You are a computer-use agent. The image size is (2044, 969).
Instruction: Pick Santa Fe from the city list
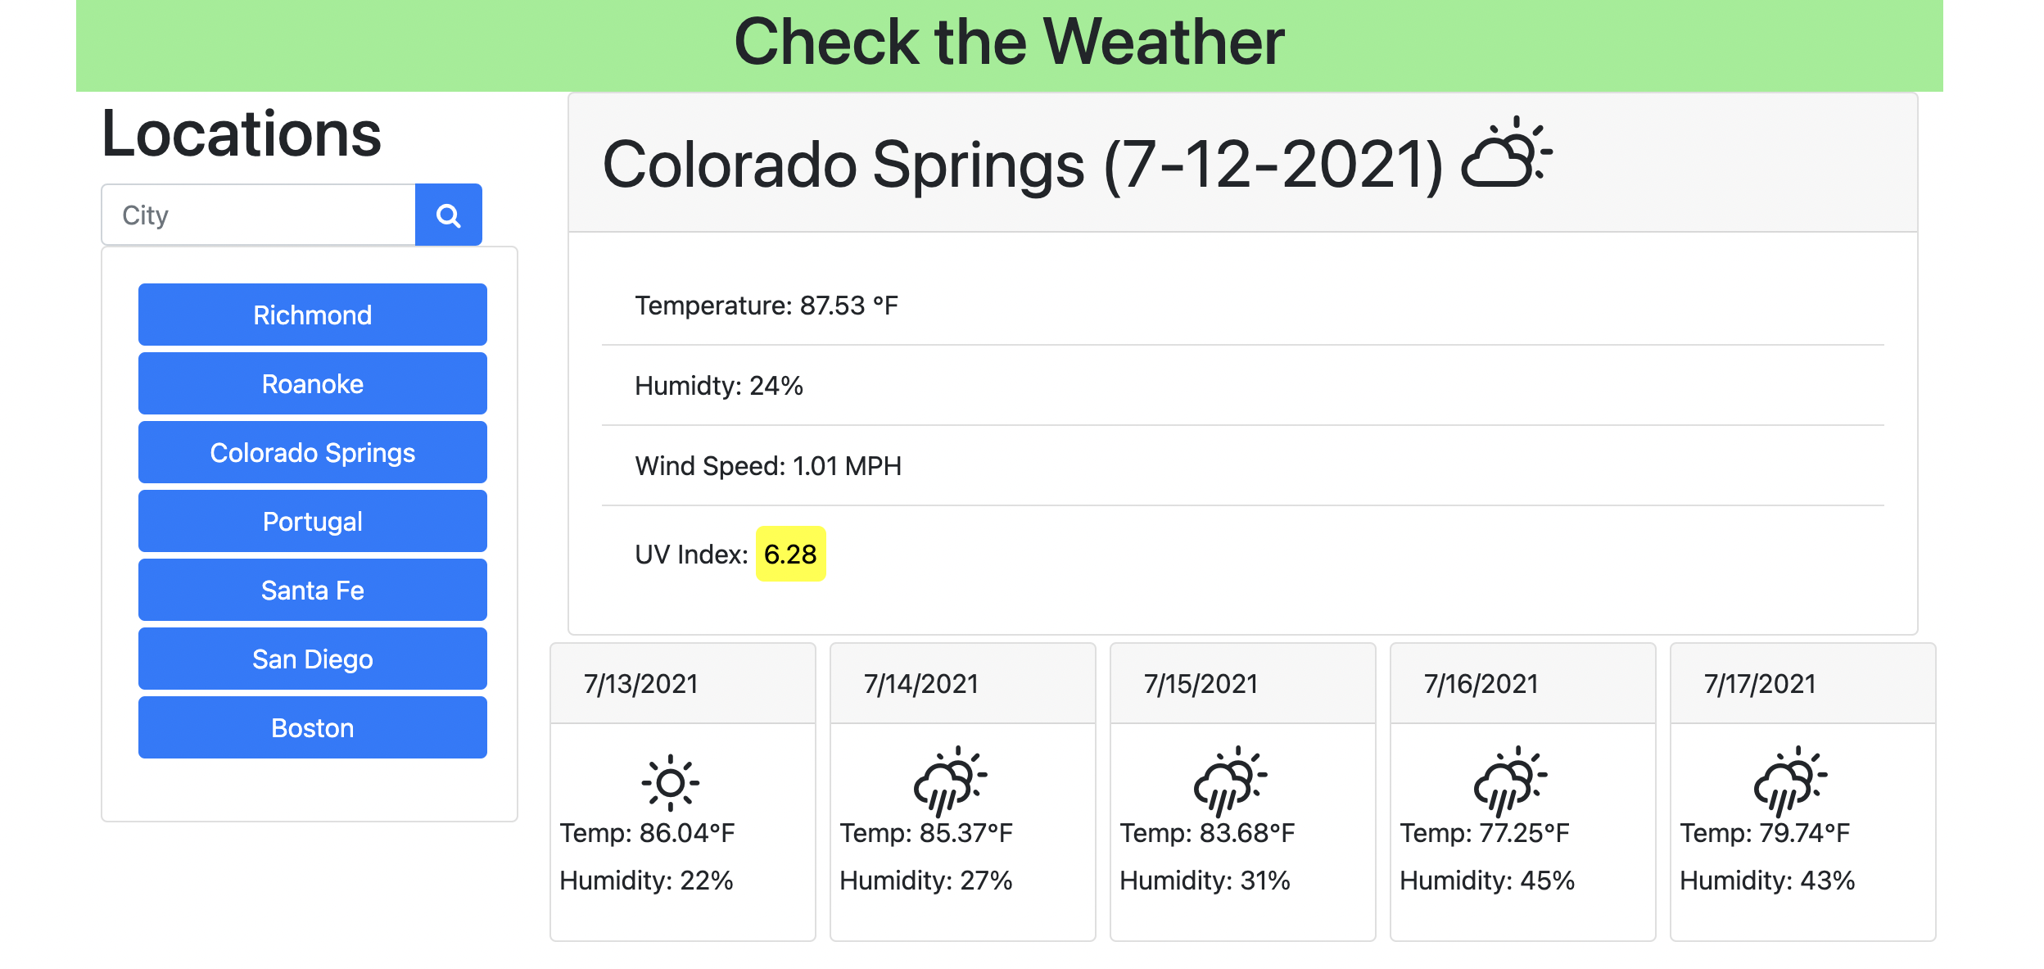[312, 590]
